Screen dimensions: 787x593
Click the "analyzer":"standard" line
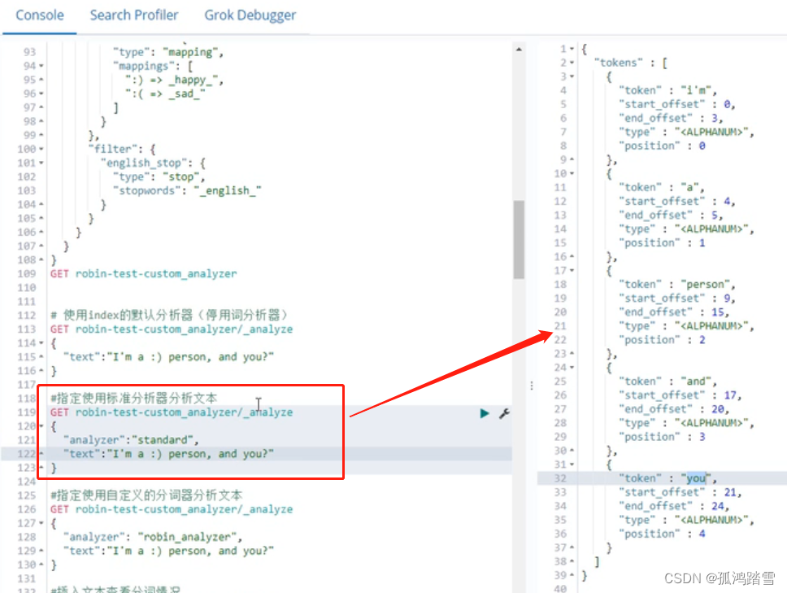point(131,440)
